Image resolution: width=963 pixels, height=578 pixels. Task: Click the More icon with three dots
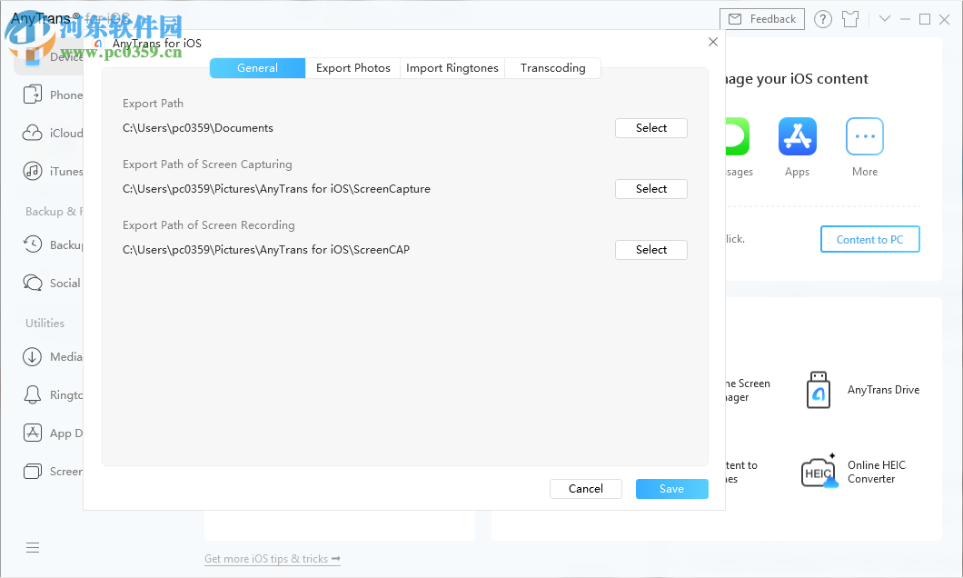coord(864,137)
